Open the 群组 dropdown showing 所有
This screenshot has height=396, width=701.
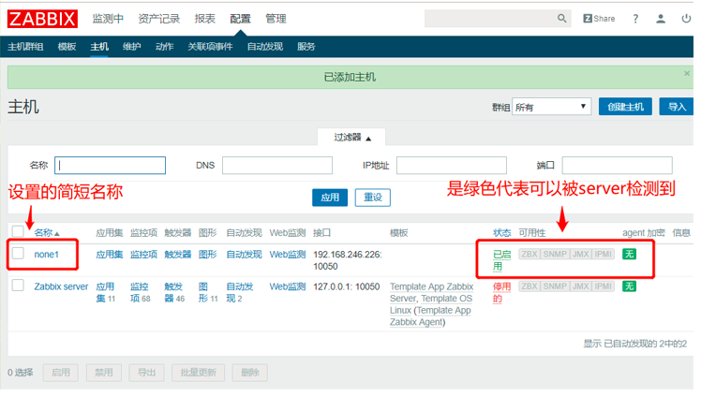552,107
